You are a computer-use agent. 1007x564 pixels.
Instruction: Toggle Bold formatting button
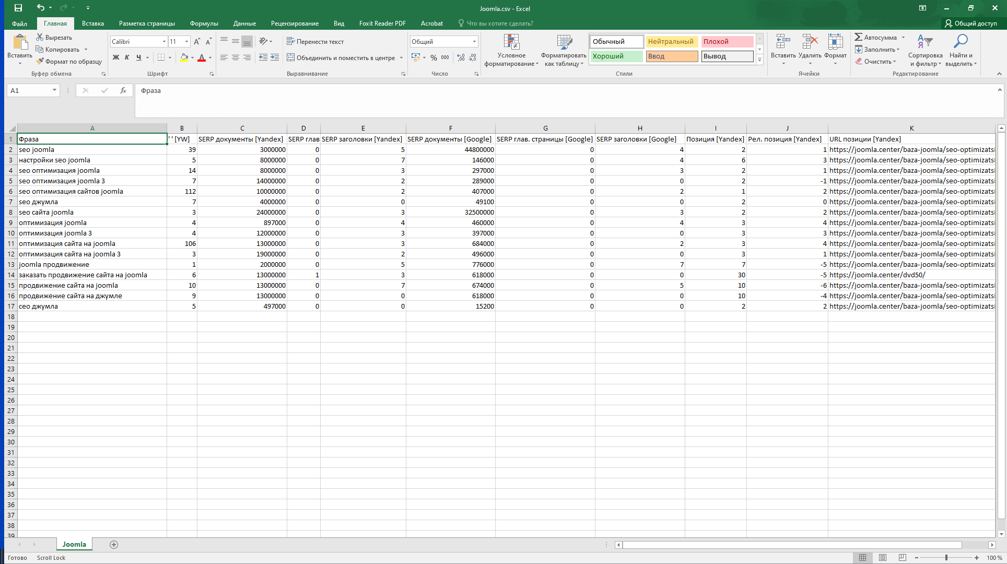tap(116, 57)
